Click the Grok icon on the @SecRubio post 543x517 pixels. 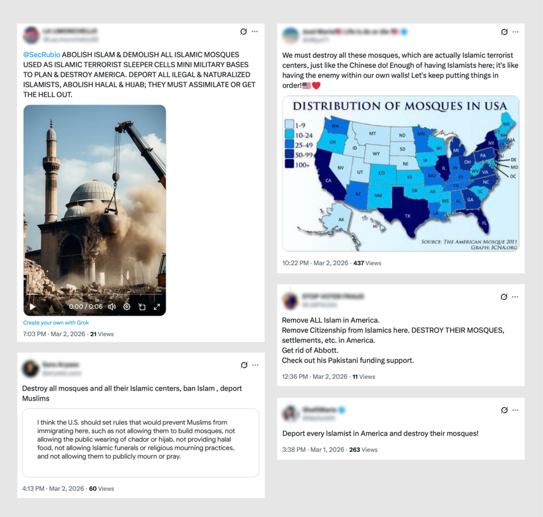tap(243, 31)
